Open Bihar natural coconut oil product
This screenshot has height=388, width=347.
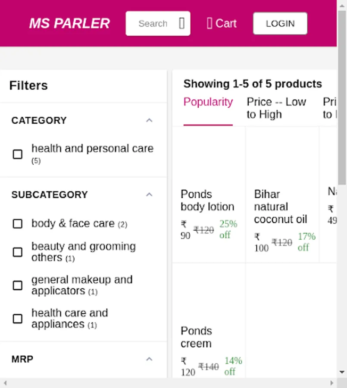[x=280, y=207]
